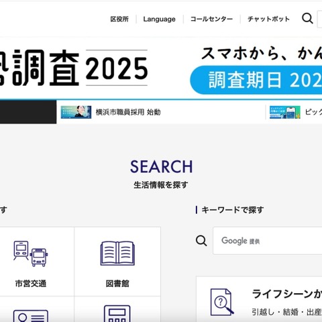Open the 区役所 link in the header
This screenshot has width=322, height=322.
click(x=119, y=19)
